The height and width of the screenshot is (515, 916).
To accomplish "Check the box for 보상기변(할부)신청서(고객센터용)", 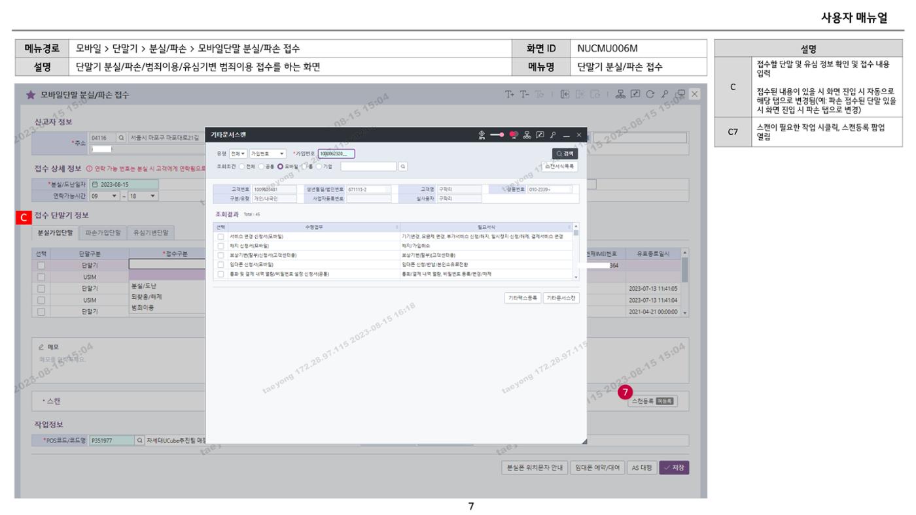I will coord(221,255).
